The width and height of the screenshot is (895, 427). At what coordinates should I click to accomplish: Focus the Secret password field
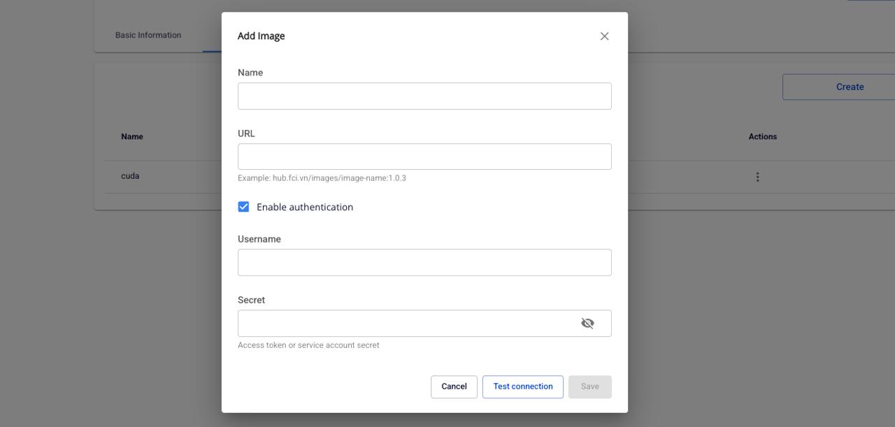pyautogui.click(x=406, y=323)
